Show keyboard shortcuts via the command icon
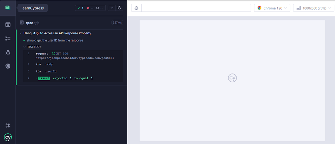335x144 pixels. pyautogui.click(x=8, y=125)
